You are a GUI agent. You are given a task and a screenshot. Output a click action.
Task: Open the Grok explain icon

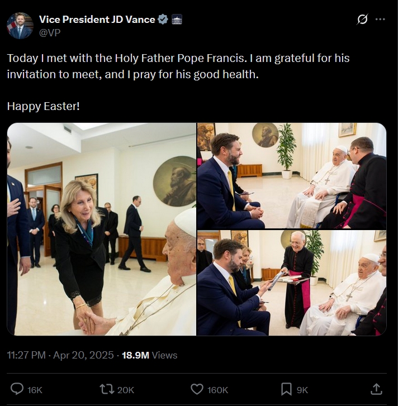pos(362,20)
